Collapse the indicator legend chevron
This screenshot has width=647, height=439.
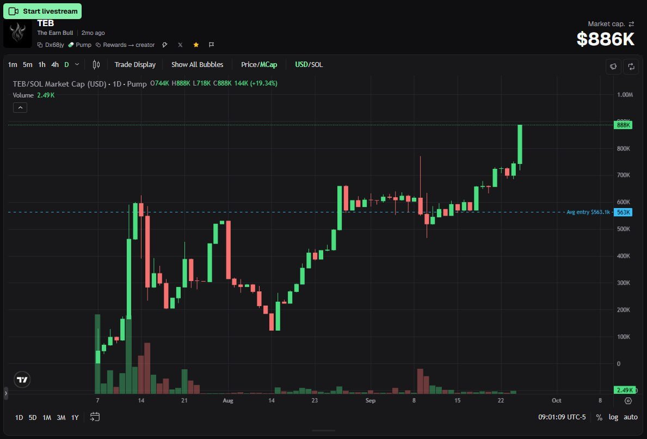(x=20, y=107)
